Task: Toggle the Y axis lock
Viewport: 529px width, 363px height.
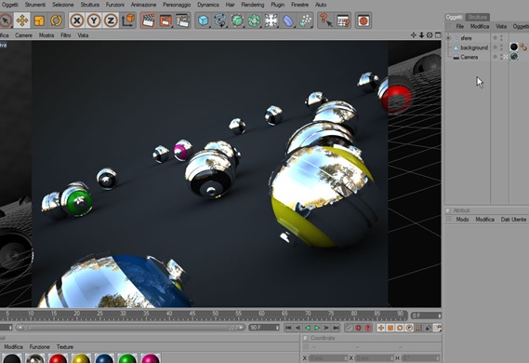Action: [x=94, y=20]
